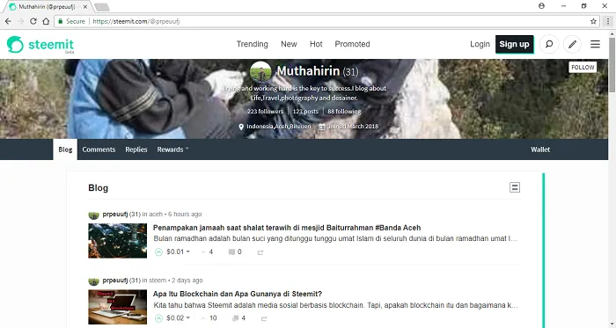Image resolution: width=616 pixels, height=328 pixels.
Task: Close the Muthahirin browser tab
Action: 85,7
